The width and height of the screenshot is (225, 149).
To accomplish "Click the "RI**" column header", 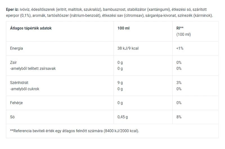I will point(180,28).
